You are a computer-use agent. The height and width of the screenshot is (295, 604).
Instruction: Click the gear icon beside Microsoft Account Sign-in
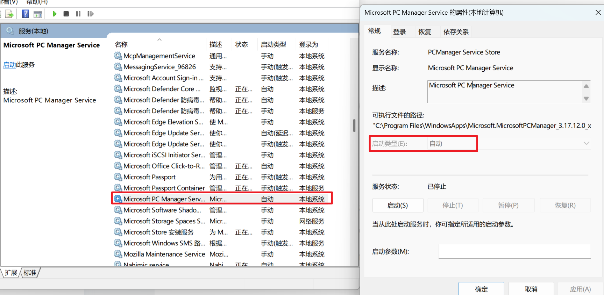(118, 78)
